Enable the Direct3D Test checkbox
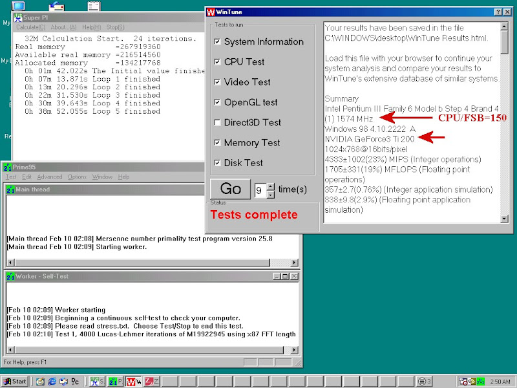This screenshot has height=388, width=517. point(217,122)
